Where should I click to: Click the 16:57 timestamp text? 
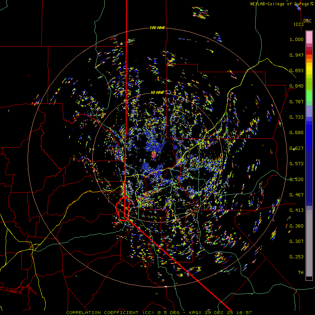pos(244,313)
